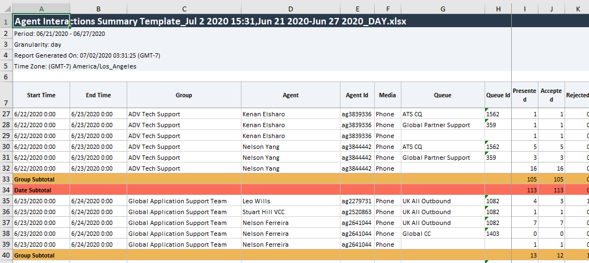Select row 27 header
This screenshot has height=263, width=589.
tap(7, 114)
